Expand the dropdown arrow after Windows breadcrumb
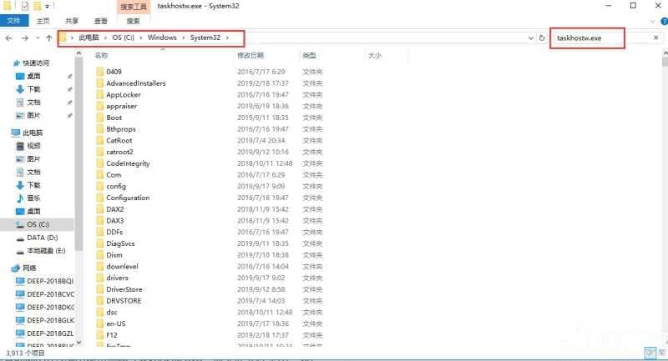The height and width of the screenshot is (361, 668). coord(184,38)
